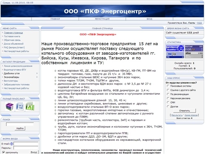The height and width of the screenshot is (154, 205).
Task: Open Забрасыватели топлива catalog item
Action: tap(16, 85)
